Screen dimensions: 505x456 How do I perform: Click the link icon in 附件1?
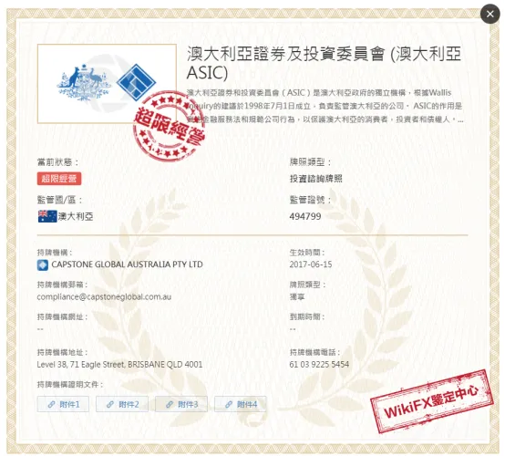point(51,404)
